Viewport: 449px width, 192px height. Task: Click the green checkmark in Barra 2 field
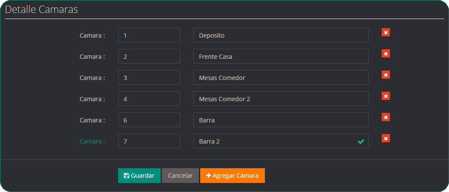(x=360, y=141)
